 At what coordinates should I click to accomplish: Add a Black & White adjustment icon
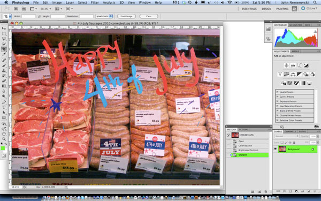click(x=299, y=75)
